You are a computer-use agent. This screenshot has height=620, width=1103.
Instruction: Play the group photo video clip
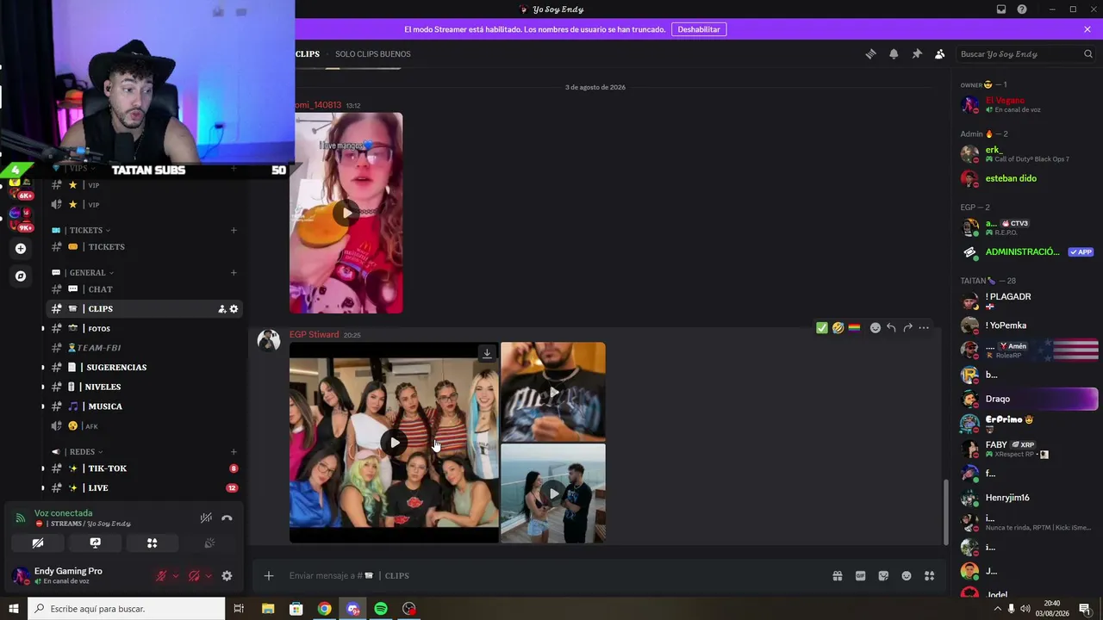[x=394, y=443]
